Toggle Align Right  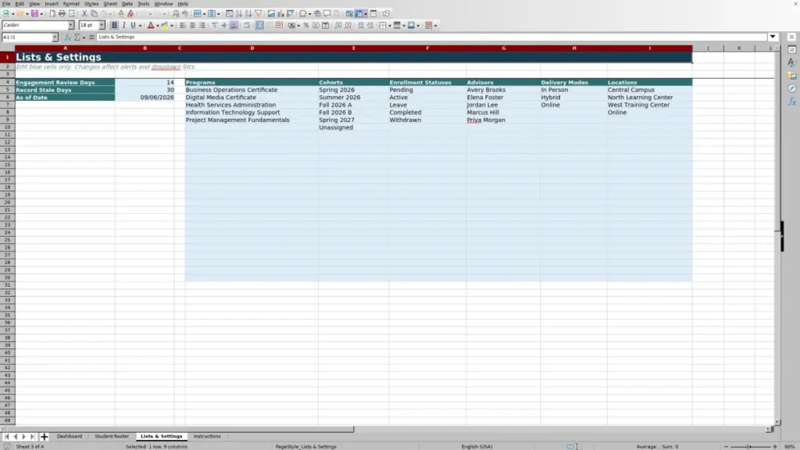pos(202,26)
